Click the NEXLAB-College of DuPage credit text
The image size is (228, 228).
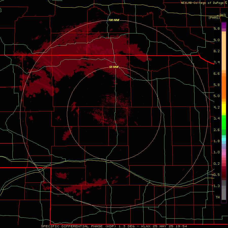202,3
